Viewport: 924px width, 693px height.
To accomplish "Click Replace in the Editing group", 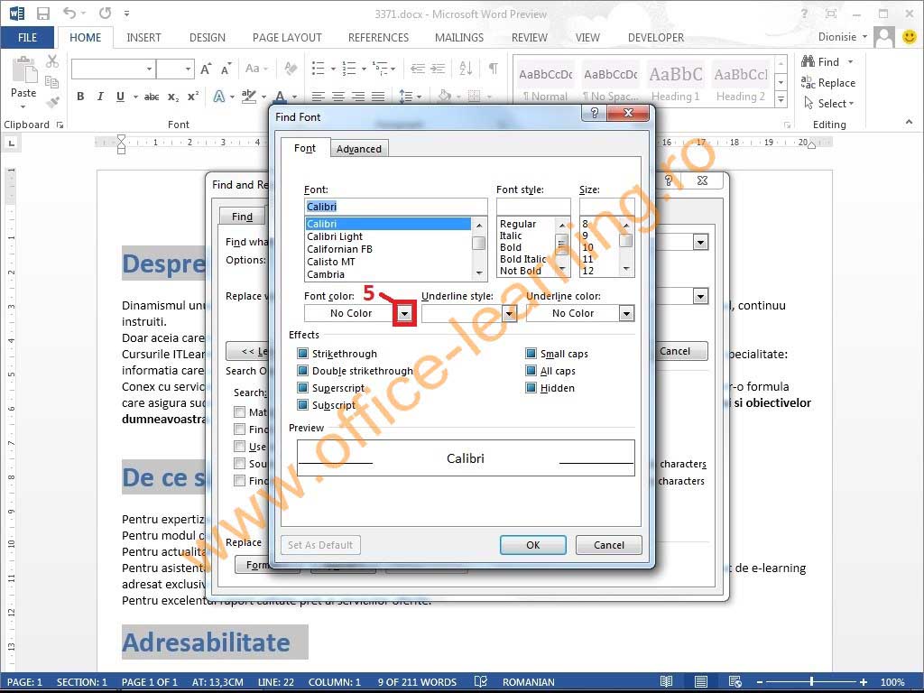I will click(828, 83).
